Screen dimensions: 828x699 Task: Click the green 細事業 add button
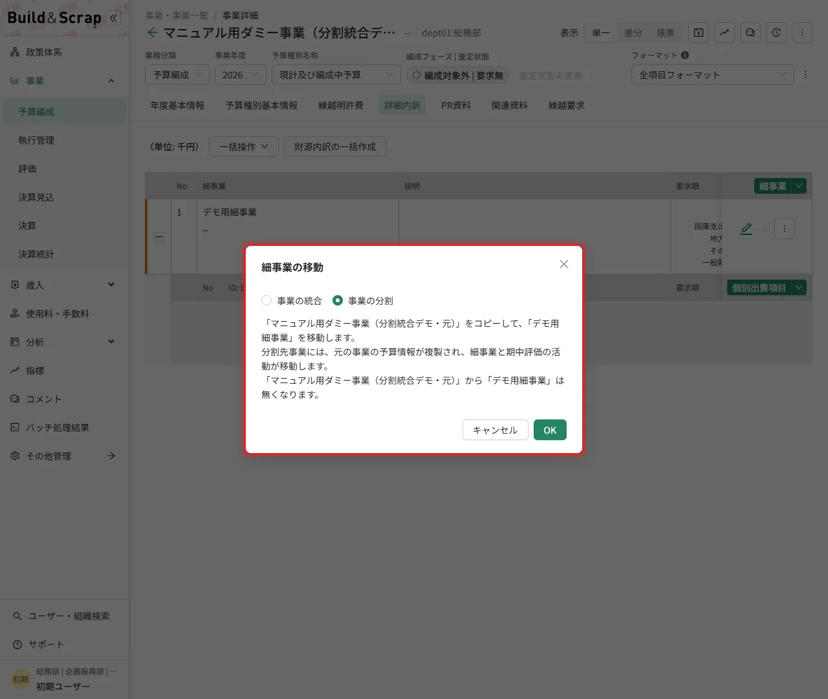pos(773,186)
